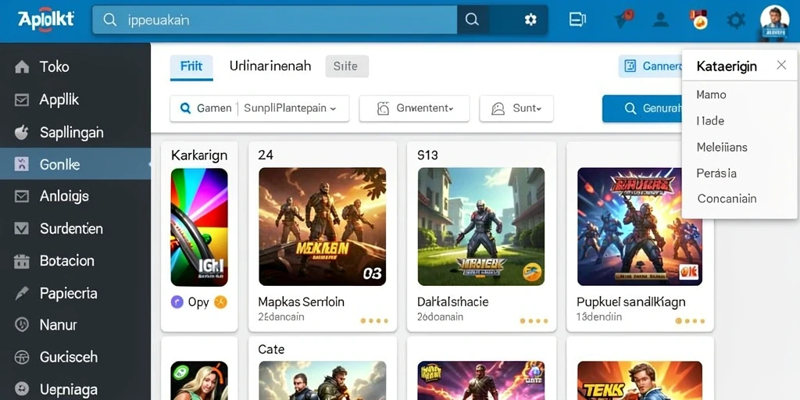Select the Friit tab
800x400 pixels.
pos(191,67)
